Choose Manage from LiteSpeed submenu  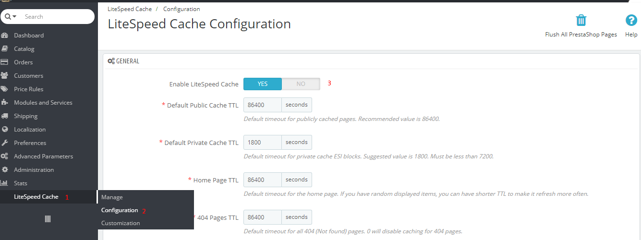point(112,197)
